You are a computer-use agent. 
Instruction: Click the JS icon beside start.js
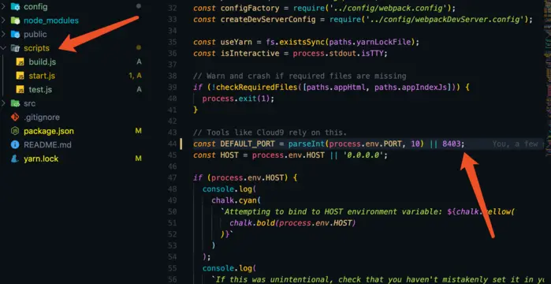[20, 76]
